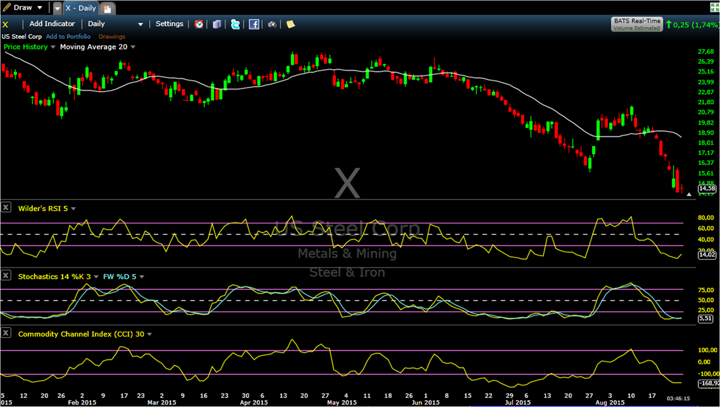Click the database stack icon

(217, 24)
